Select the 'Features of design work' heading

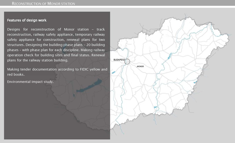[x=27, y=20]
